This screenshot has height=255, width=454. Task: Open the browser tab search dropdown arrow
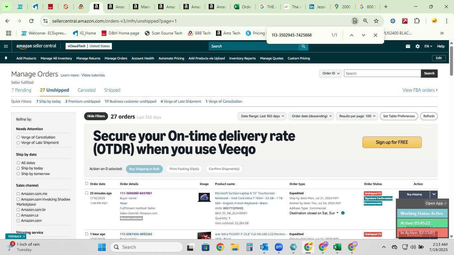[6, 7]
